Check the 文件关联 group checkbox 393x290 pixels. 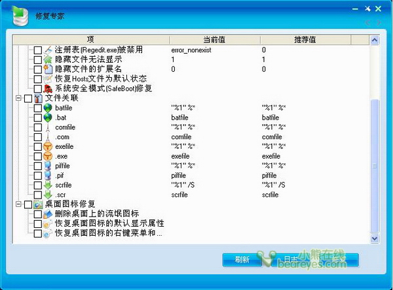28,99
